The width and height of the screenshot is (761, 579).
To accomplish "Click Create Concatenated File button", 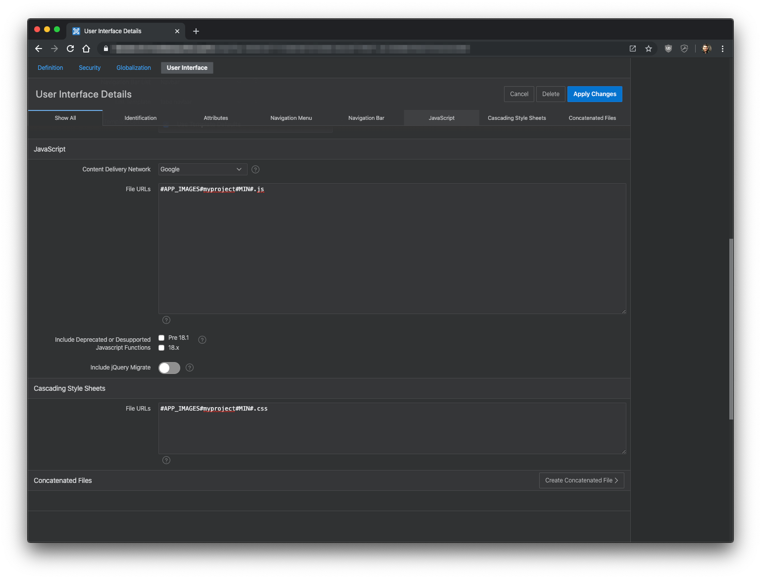I will 581,480.
